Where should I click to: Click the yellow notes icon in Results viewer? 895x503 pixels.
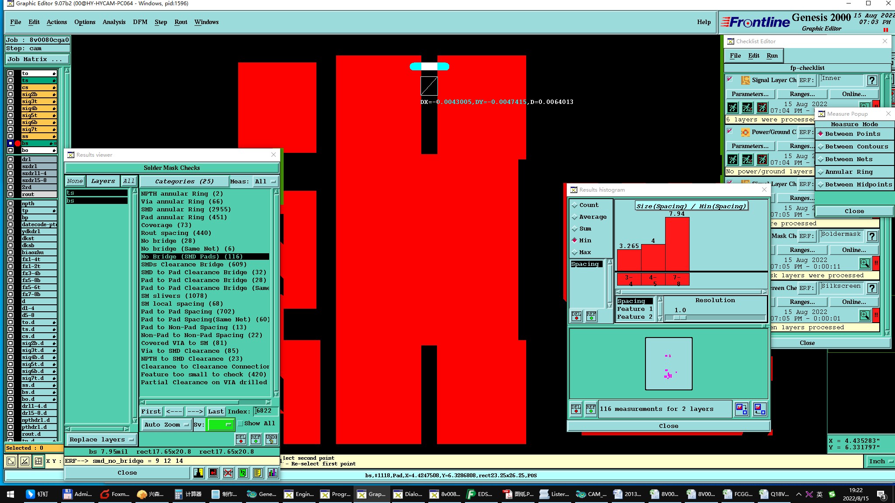(x=258, y=473)
